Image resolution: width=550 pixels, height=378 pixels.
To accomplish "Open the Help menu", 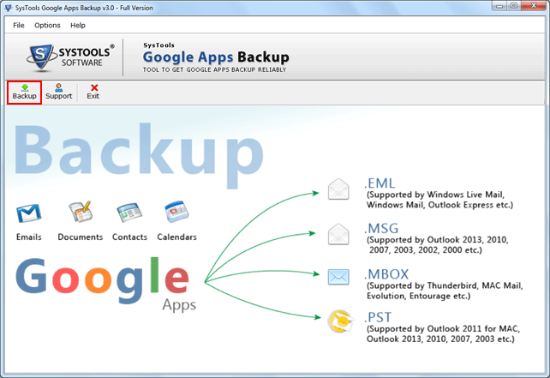I will pos(77,25).
